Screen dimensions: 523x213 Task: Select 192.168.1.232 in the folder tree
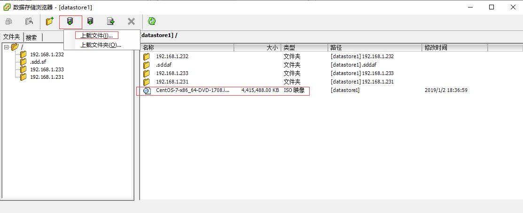47,54
